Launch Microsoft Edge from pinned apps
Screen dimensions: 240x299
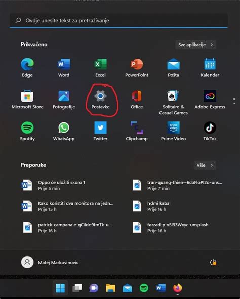coord(27,68)
